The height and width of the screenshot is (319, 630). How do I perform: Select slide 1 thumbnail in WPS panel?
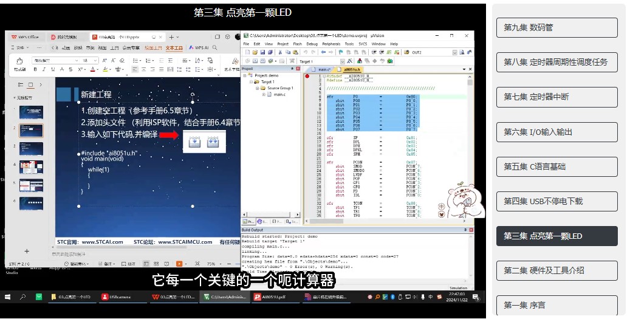(31, 112)
